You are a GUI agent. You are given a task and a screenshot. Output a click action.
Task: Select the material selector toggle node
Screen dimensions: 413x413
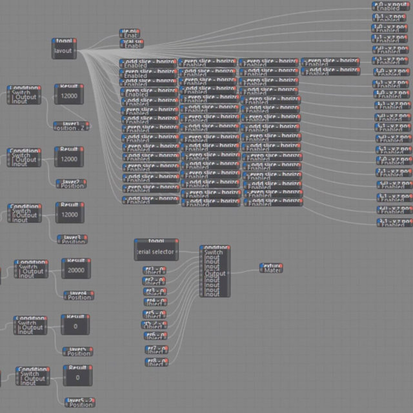click(155, 252)
